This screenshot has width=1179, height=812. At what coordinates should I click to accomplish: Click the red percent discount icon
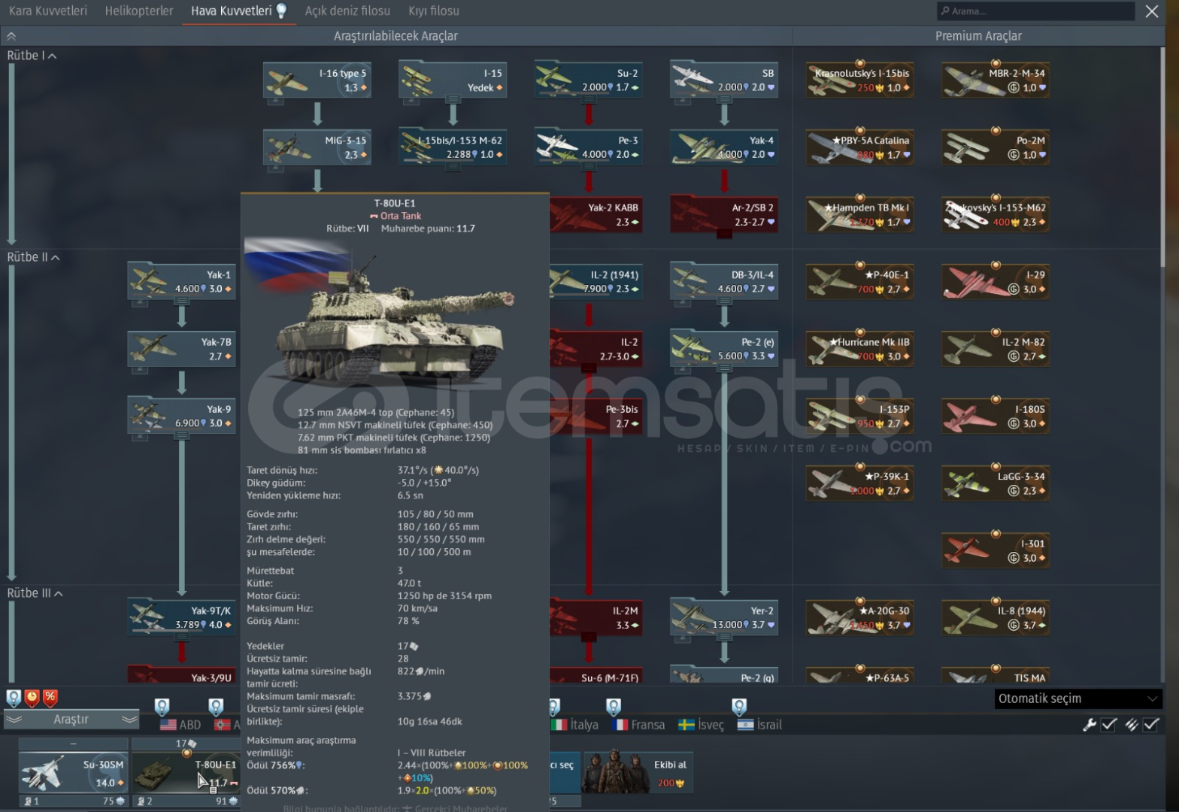pyautogui.click(x=50, y=698)
